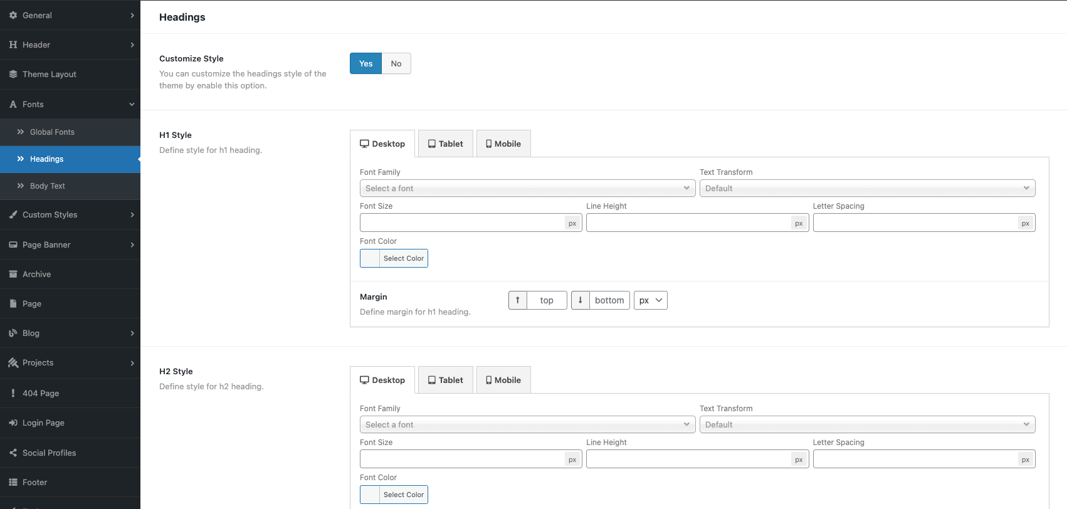
Task: Open the Archive menu item
Action: pyautogui.click(x=70, y=274)
